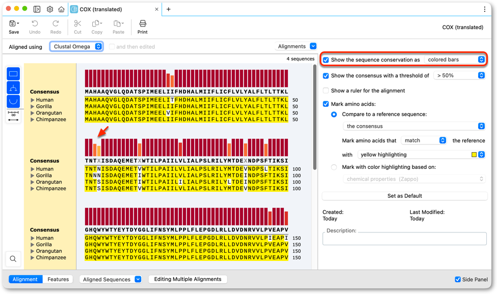This screenshot has width=497, height=294.
Task: Open the Clustal Omega alignment dropdown
Action: (76, 46)
